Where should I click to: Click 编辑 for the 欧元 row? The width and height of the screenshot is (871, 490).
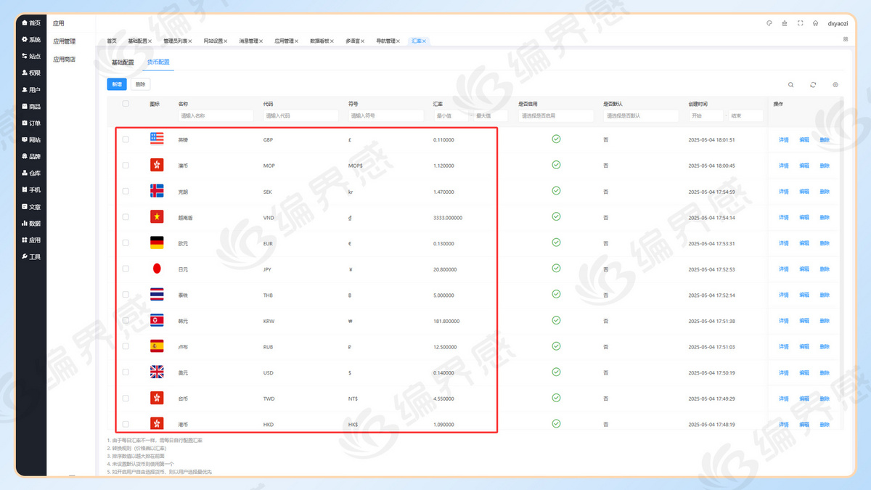[804, 243]
